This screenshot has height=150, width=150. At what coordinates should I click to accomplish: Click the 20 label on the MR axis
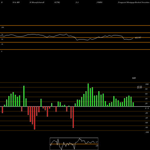(146, 103)
